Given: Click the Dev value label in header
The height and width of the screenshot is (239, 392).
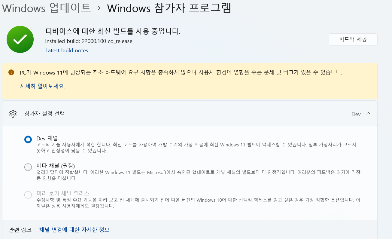Looking at the screenshot, I should pyautogui.click(x=356, y=114).
